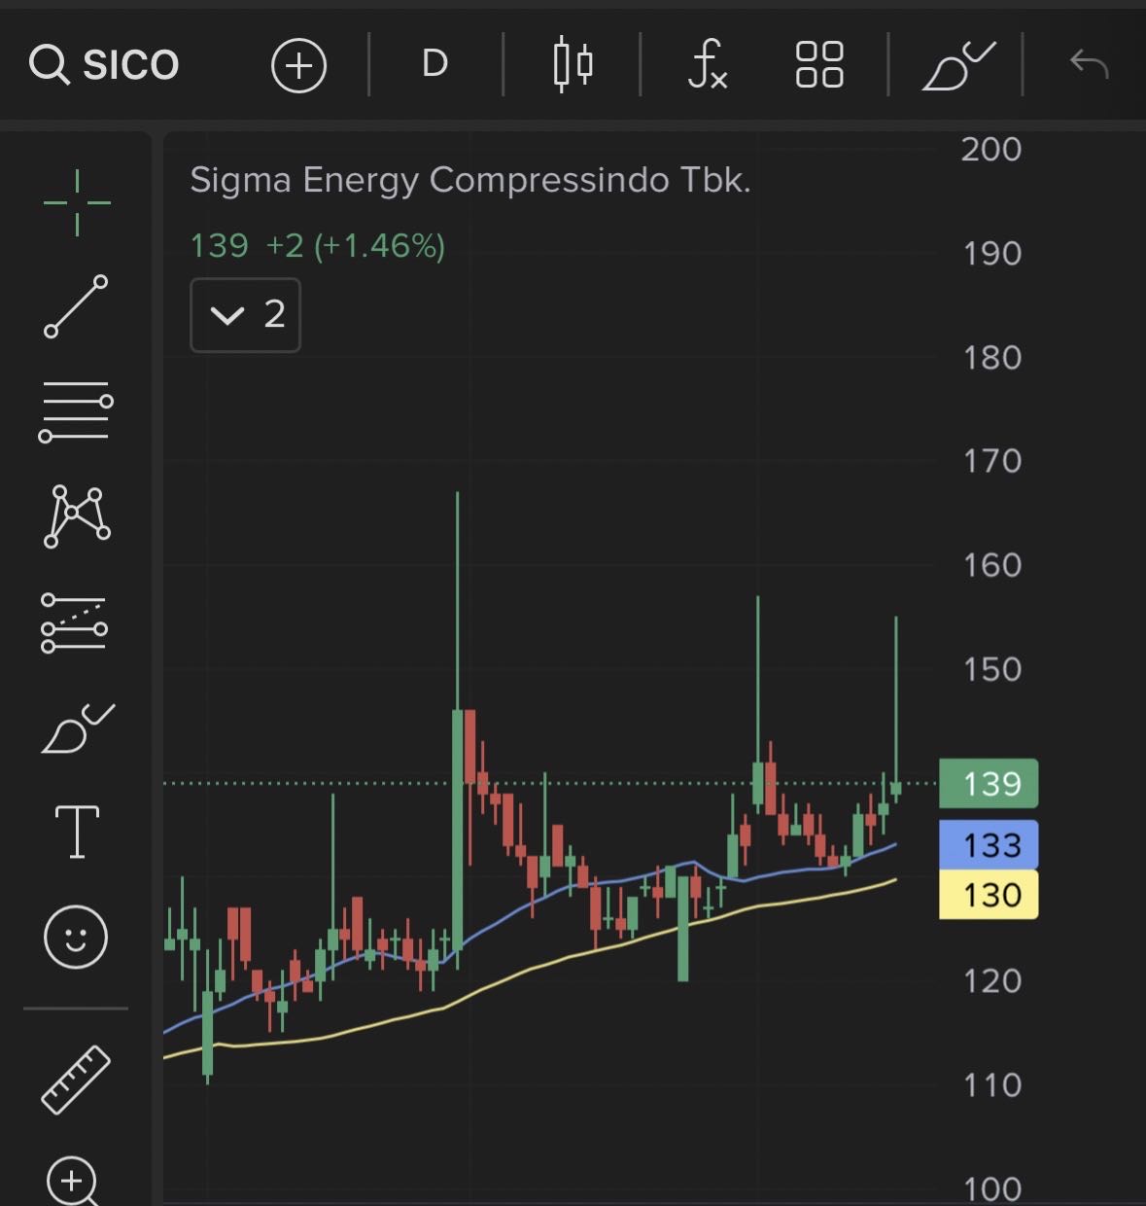Select the 170 price axis label

[991, 461]
